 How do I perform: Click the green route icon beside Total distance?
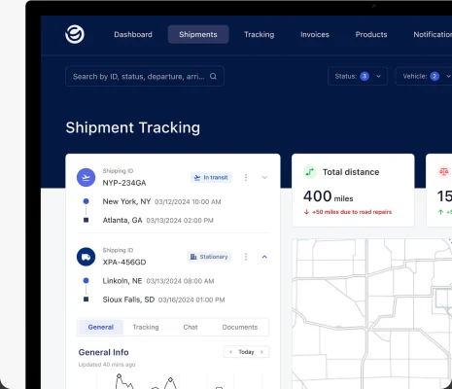click(310, 172)
